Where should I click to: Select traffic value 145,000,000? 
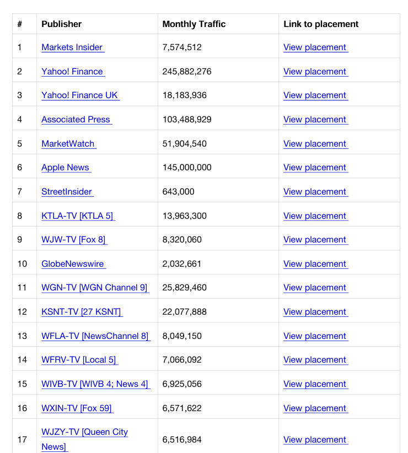pos(187,168)
